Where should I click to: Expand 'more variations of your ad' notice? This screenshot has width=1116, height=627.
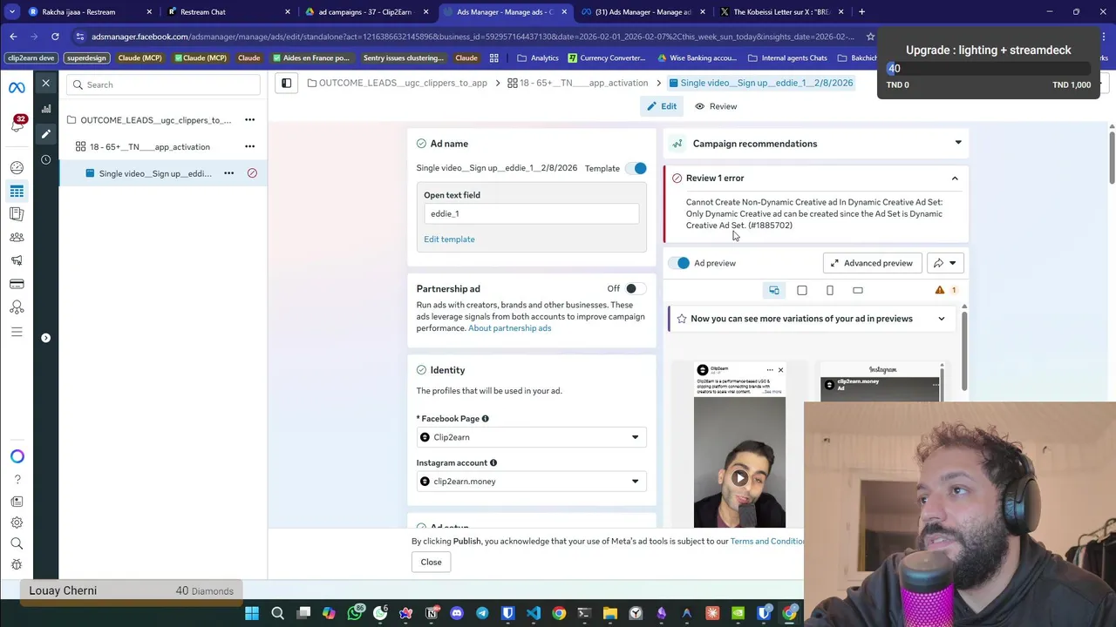[x=942, y=319]
